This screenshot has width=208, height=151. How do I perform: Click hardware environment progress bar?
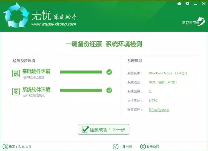[81, 72]
